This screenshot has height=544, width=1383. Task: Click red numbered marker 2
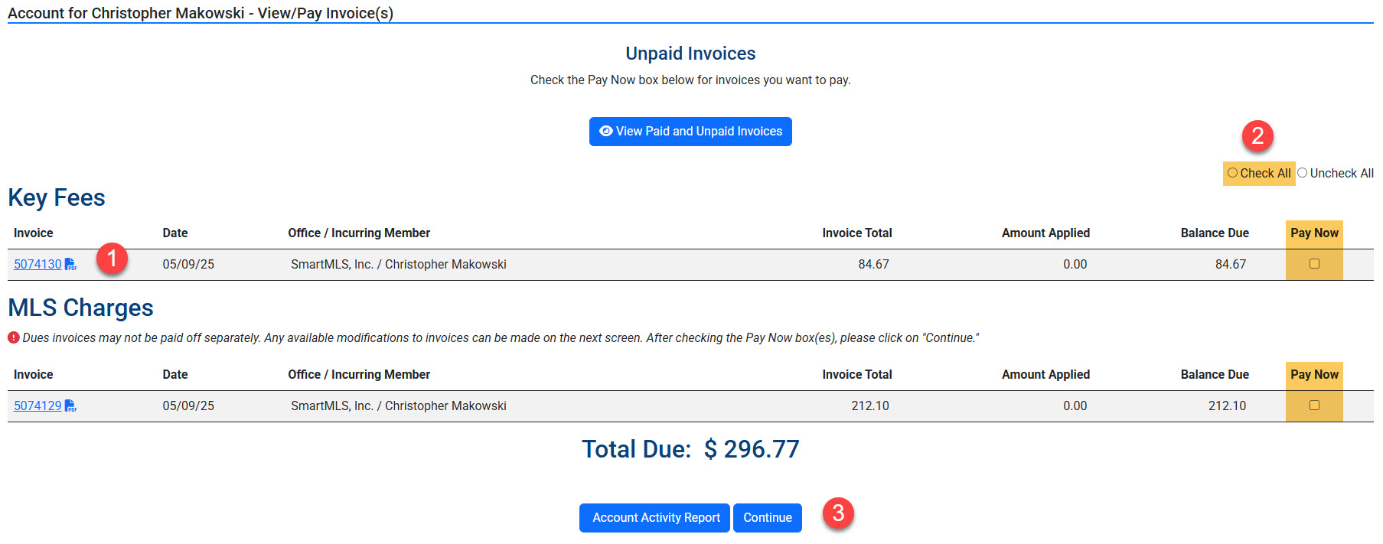pyautogui.click(x=1257, y=136)
